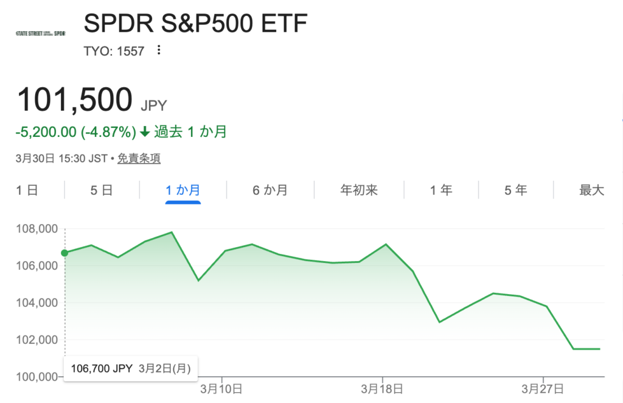Click the green down arrow indicator

pyautogui.click(x=145, y=131)
